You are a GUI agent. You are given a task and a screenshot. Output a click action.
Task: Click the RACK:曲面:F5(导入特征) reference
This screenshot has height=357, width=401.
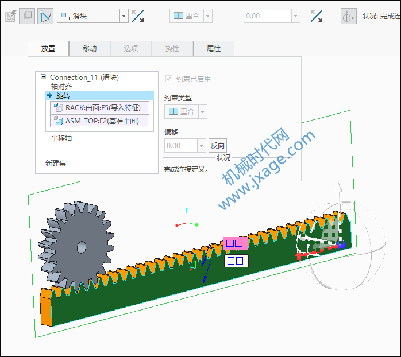click(100, 107)
